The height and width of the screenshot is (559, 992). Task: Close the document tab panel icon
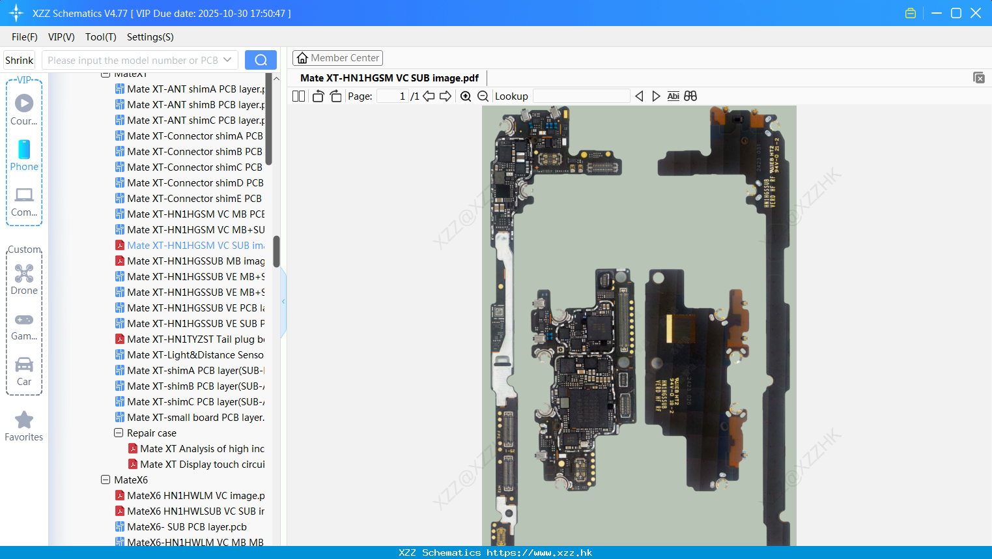[979, 78]
